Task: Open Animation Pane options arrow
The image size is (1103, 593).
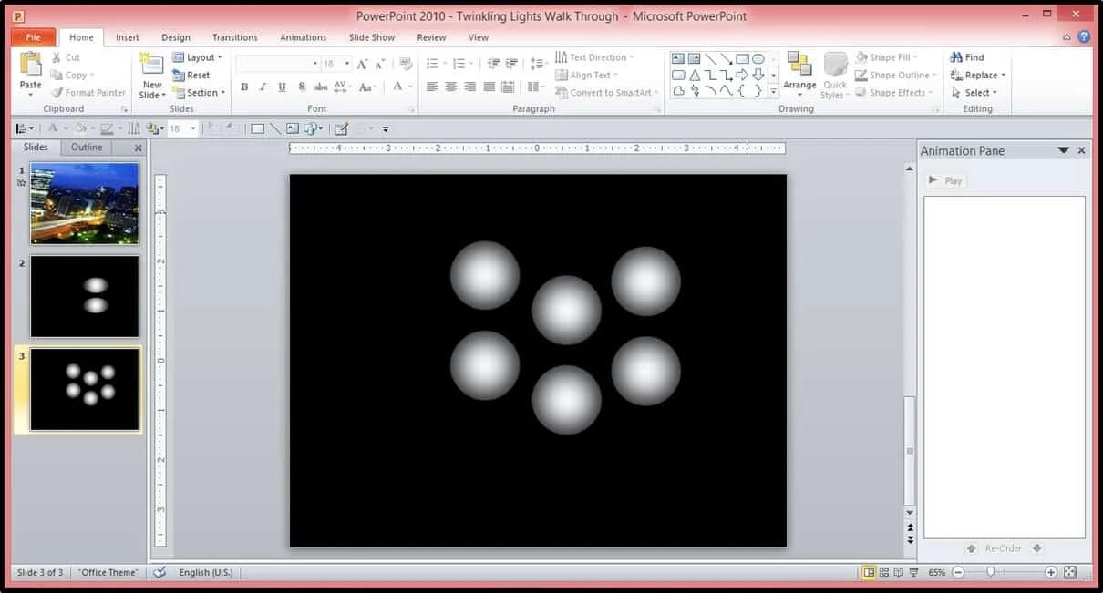Action: [x=1063, y=150]
